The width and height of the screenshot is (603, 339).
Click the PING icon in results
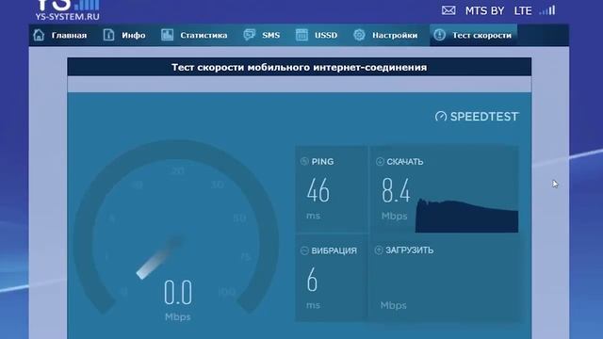(x=304, y=161)
